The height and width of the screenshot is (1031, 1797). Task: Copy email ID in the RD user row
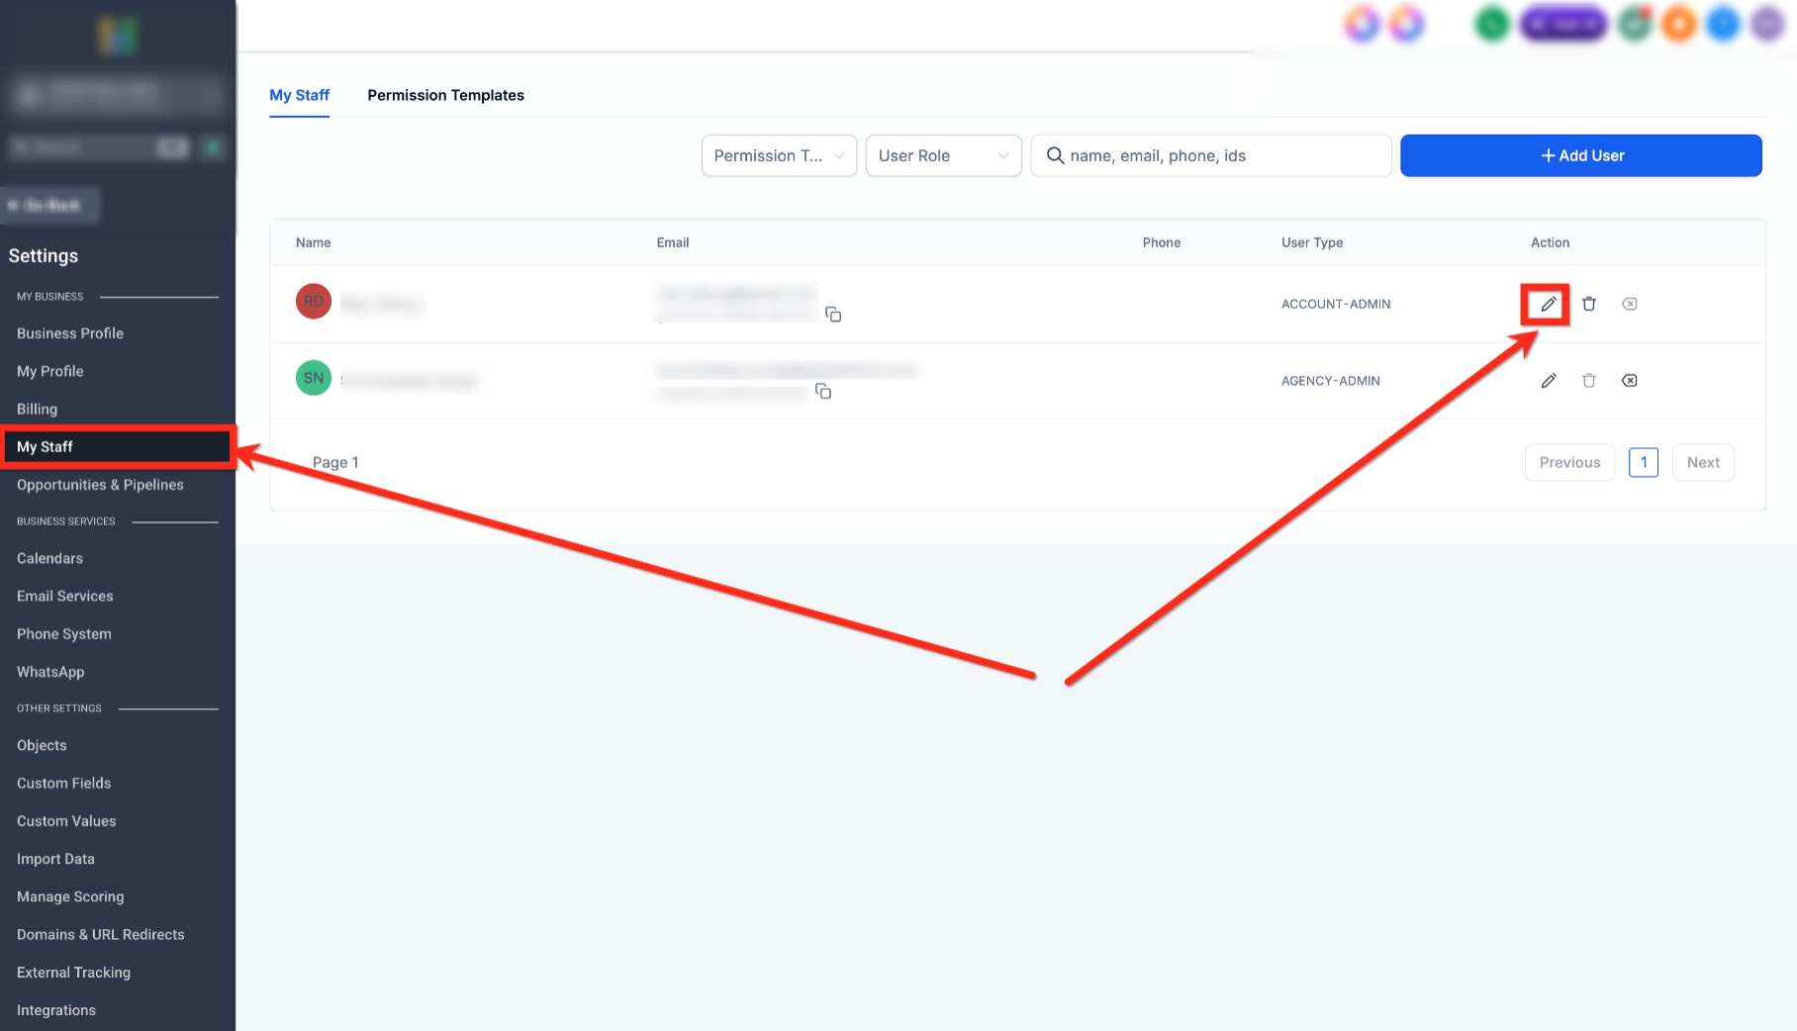click(833, 315)
